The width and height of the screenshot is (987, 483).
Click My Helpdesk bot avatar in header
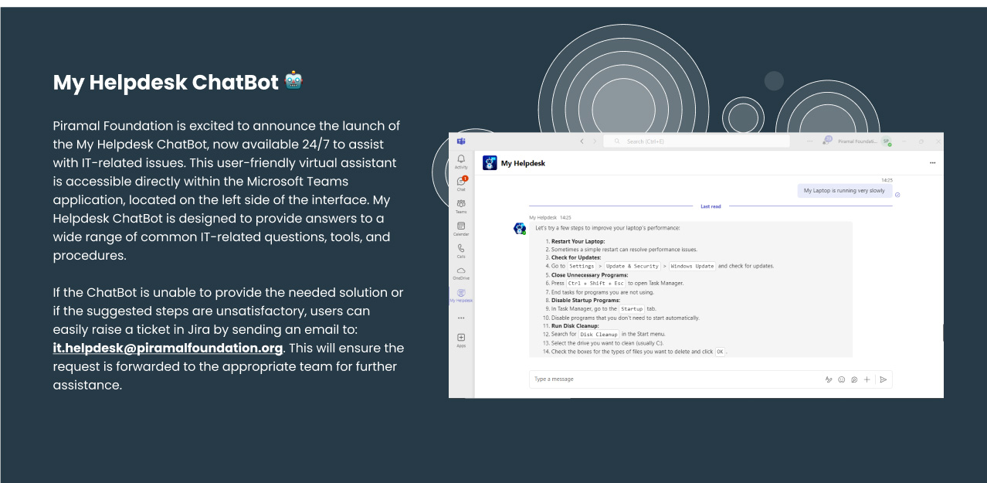490,163
